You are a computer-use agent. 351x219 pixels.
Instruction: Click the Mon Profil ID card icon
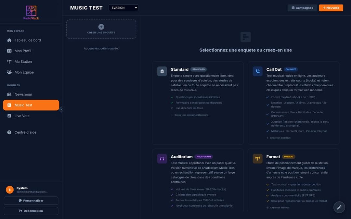click(x=9, y=51)
